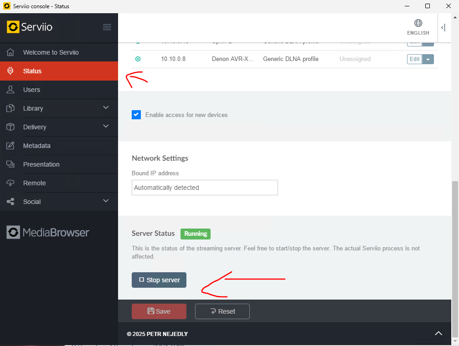This screenshot has height=346, width=459.
Task: Click the edit-note icon beside Metadata
Action: pos(10,146)
